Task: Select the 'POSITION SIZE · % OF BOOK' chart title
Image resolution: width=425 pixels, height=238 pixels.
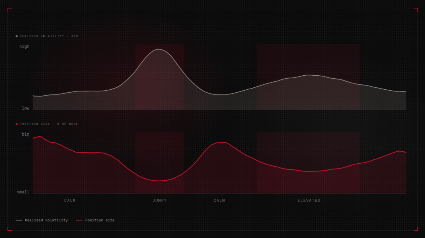Action: 49,124
